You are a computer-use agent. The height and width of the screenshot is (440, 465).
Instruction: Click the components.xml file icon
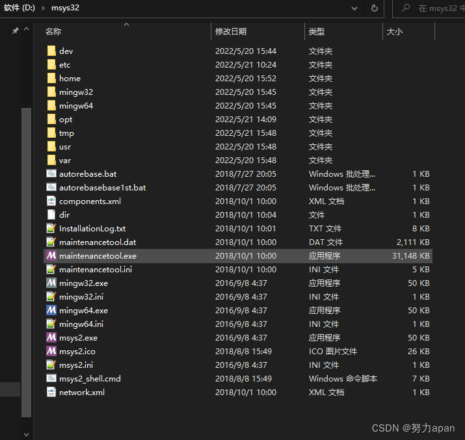(x=51, y=201)
